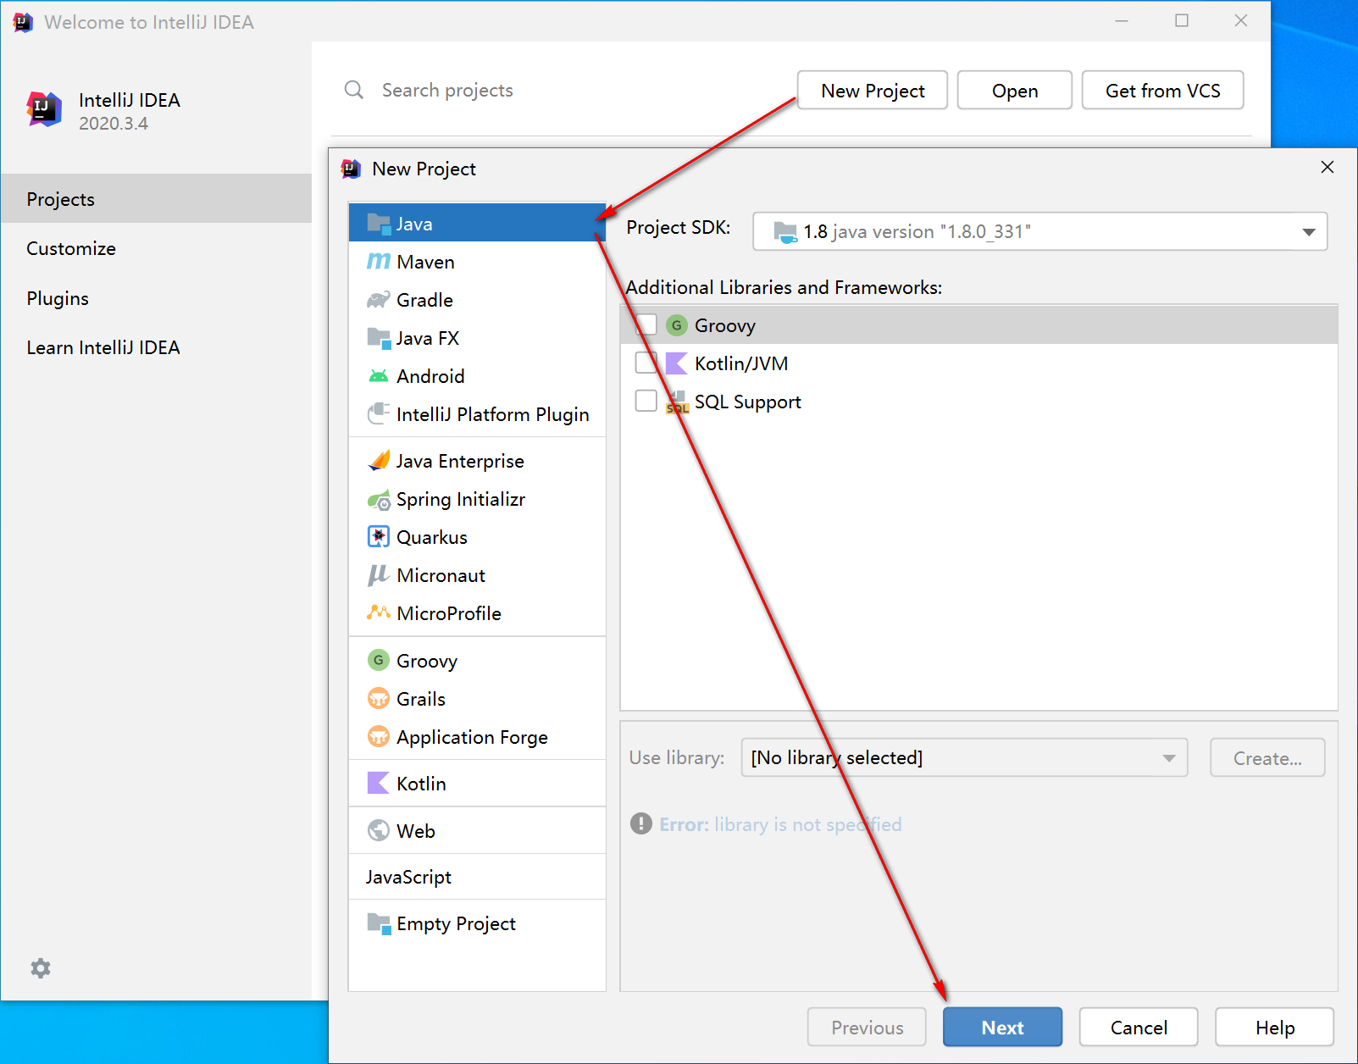Select the Maven label in the project type list

click(x=425, y=262)
